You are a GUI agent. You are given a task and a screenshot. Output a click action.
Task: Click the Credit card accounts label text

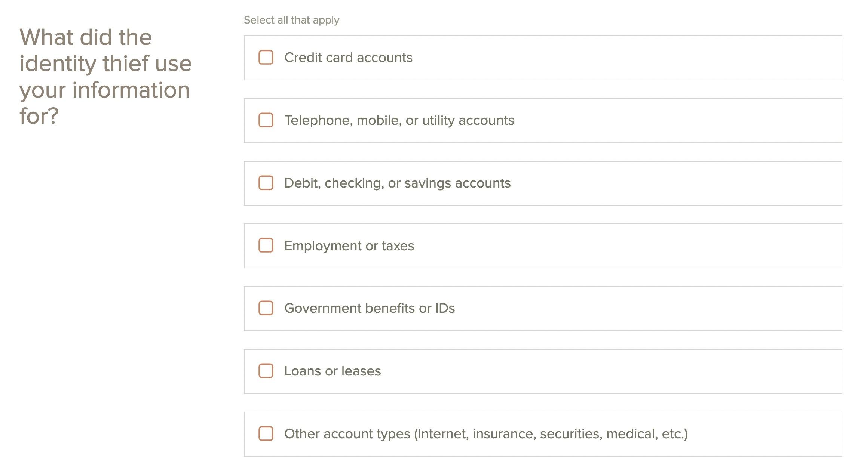point(348,58)
